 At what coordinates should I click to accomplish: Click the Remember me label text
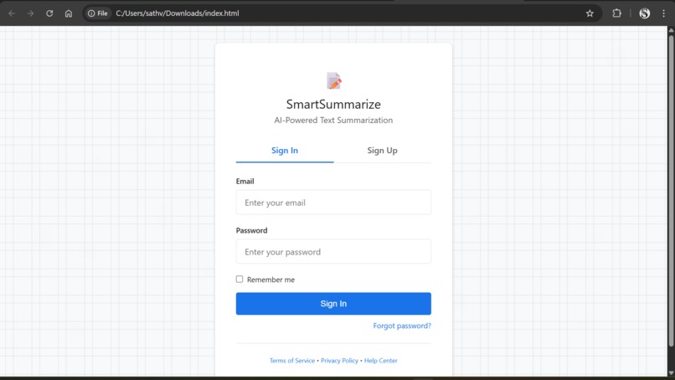pyautogui.click(x=271, y=280)
